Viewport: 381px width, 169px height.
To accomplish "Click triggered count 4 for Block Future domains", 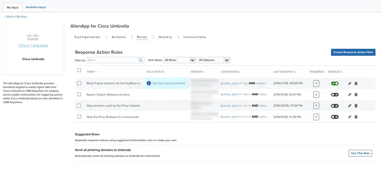I will pyautogui.click(x=316, y=83).
